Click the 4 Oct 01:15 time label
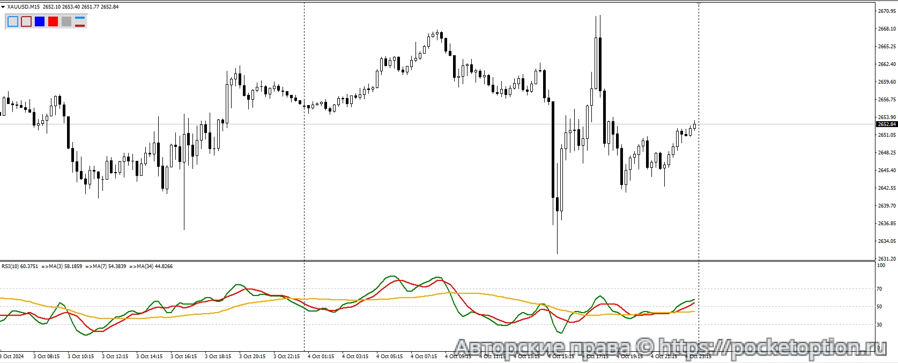Screen dimensions: 898x363 (x=321, y=357)
